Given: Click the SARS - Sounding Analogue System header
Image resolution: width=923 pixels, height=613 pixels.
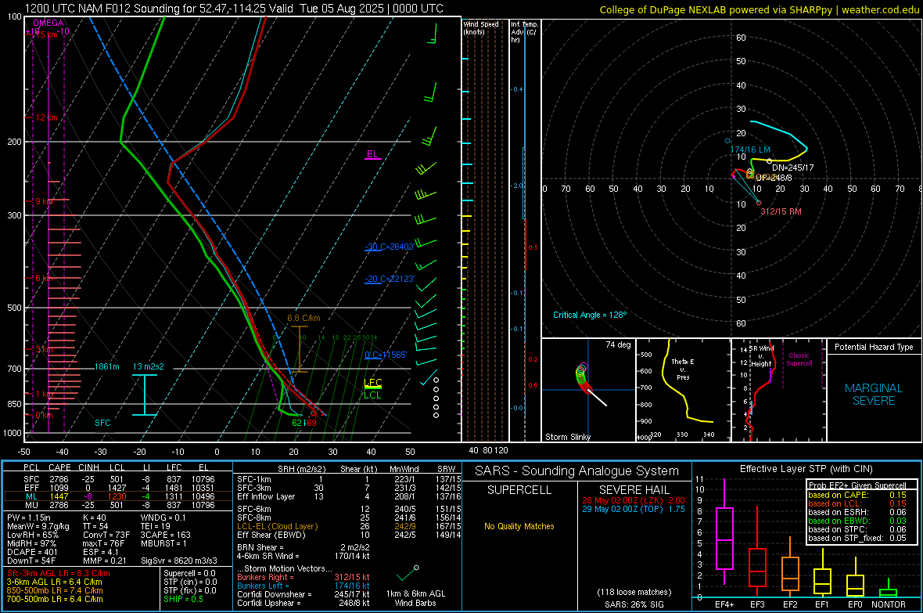Looking at the screenshot, I should (577, 471).
